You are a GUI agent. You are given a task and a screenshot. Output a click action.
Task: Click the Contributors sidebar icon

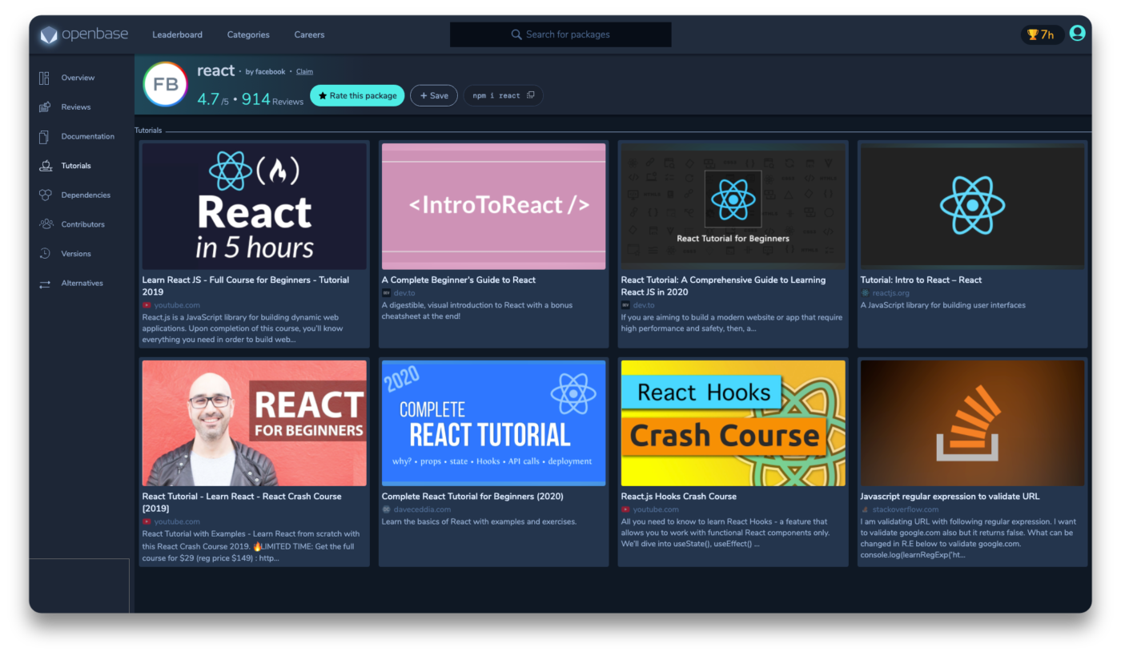(45, 224)
